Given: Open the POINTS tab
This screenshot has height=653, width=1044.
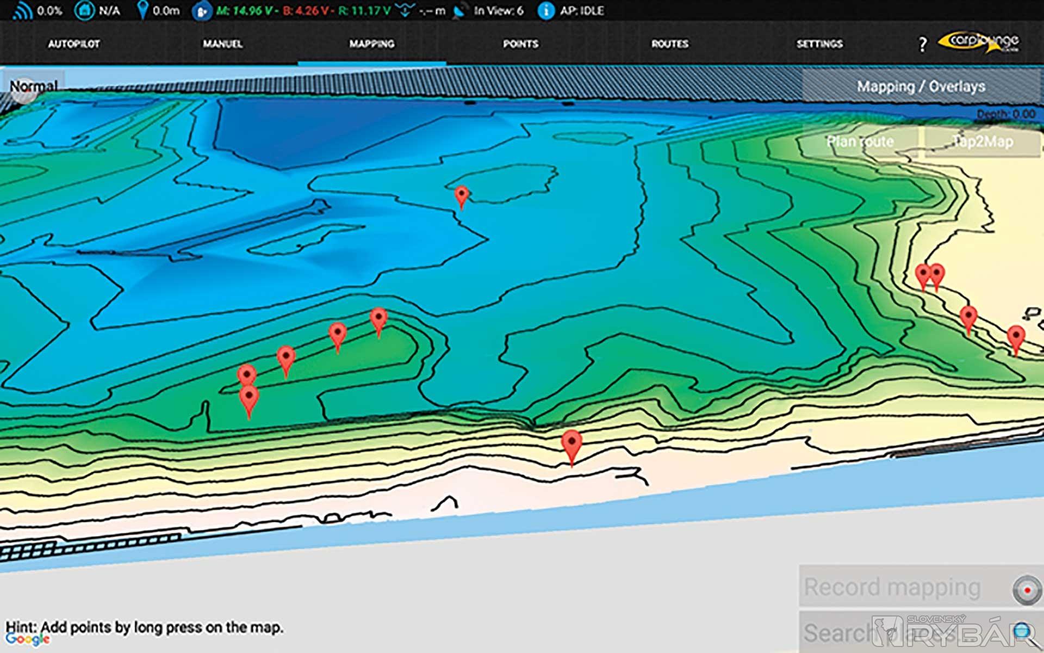Looking at the screenshot, I should tap(520, 44).
